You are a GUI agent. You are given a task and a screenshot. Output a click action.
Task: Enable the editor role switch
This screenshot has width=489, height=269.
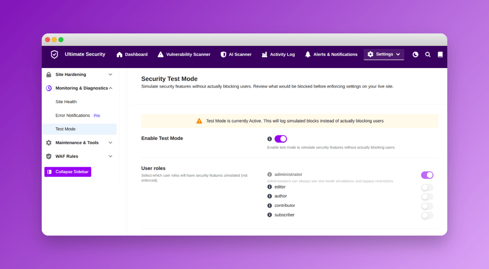click(427, 188)
